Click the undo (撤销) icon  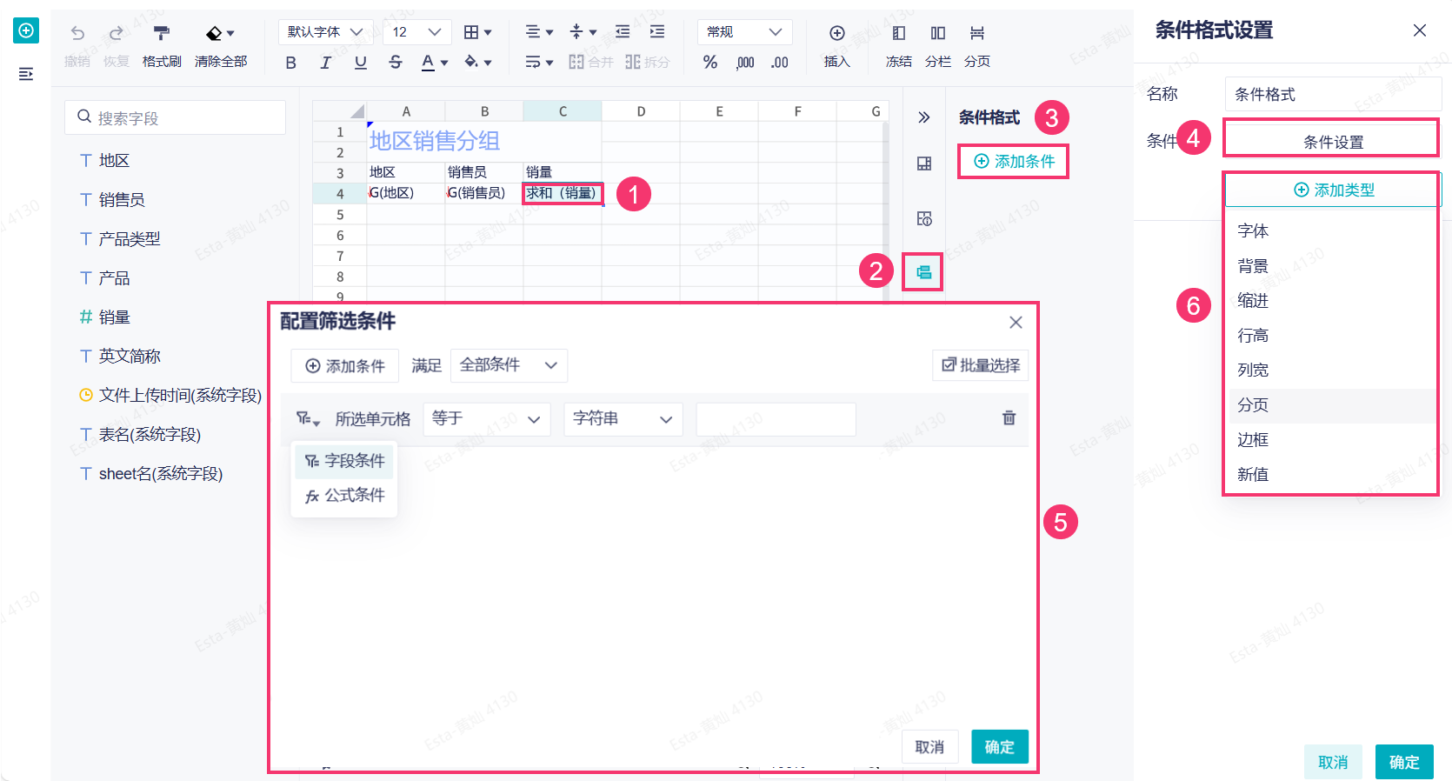77,33
